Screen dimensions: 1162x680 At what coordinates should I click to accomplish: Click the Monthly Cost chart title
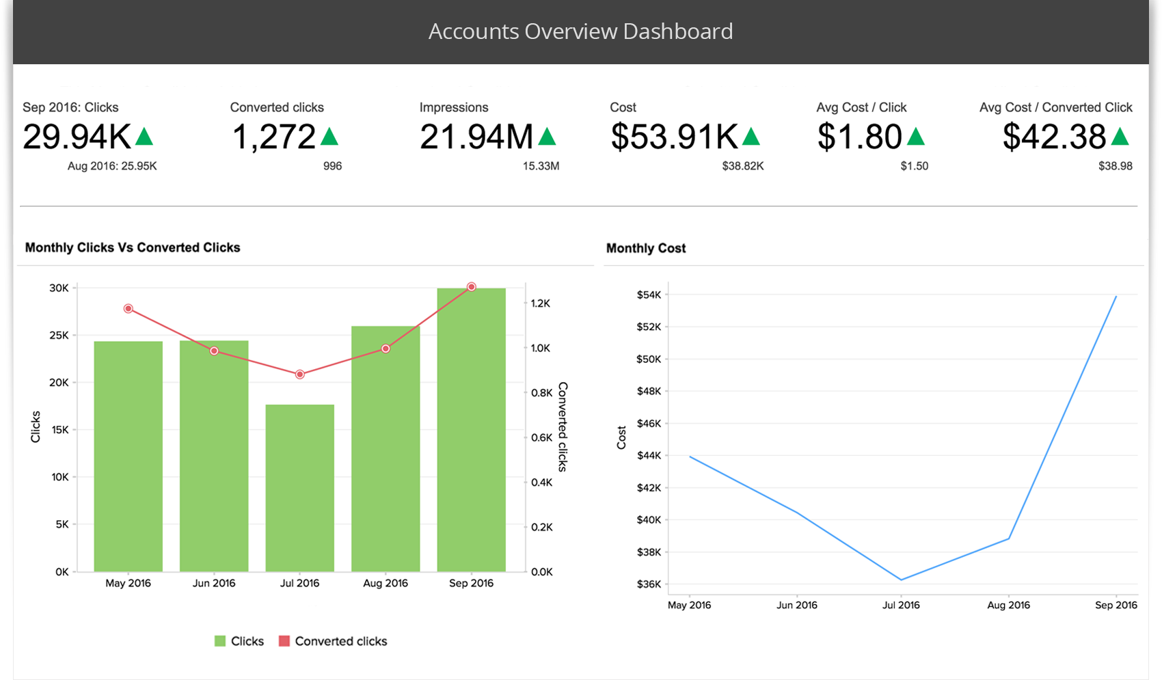(x=646, y=249)
